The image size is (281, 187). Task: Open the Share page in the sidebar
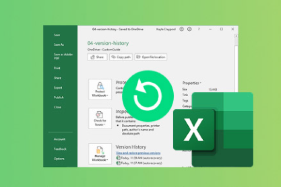click(58, 78)
